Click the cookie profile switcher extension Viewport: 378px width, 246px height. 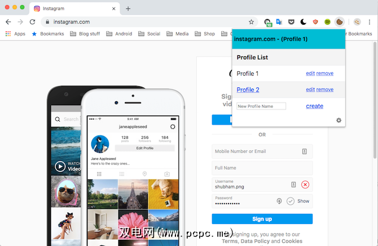coord(340,22)
